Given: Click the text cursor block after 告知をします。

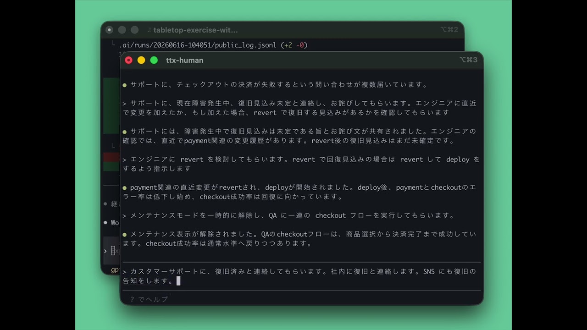Looking at the screenshot, I should click(x=178, y=280).
